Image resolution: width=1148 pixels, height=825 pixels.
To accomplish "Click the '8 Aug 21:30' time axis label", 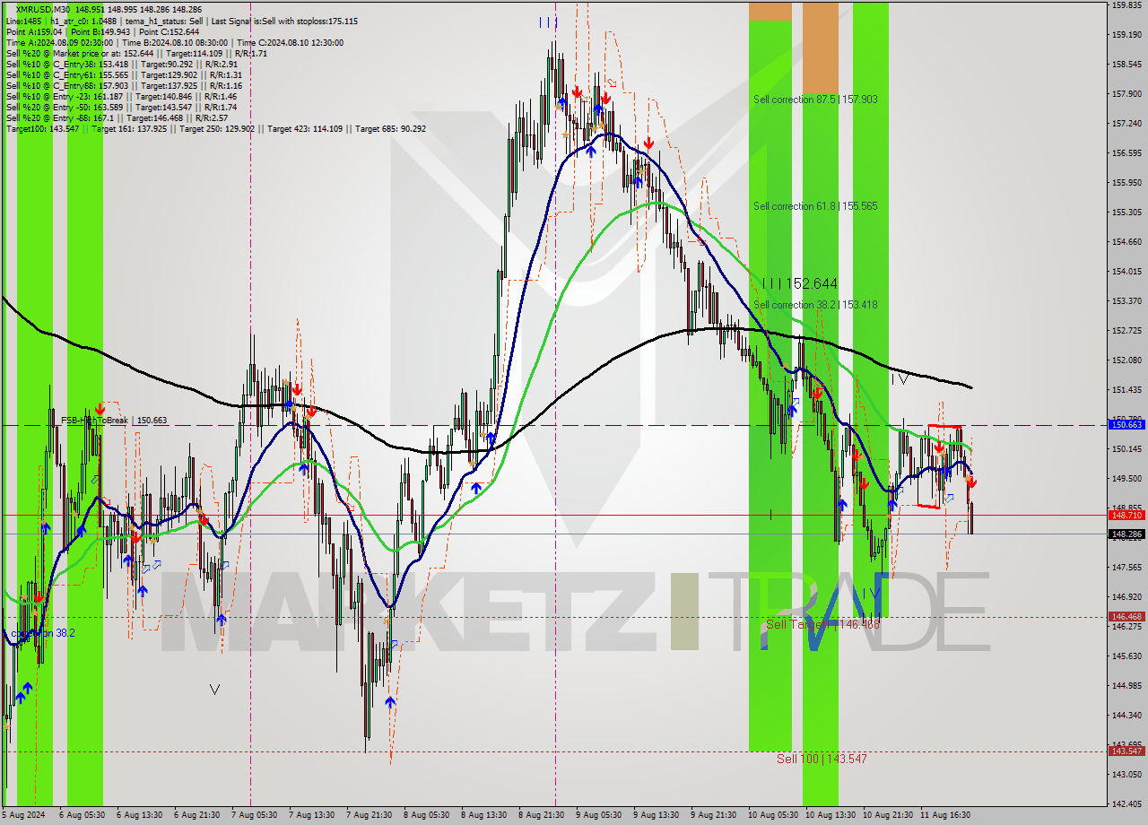I will [x=541, y=815].
